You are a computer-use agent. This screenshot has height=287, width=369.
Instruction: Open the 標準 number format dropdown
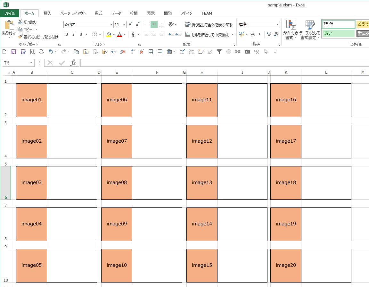click(x=277, y=25)
